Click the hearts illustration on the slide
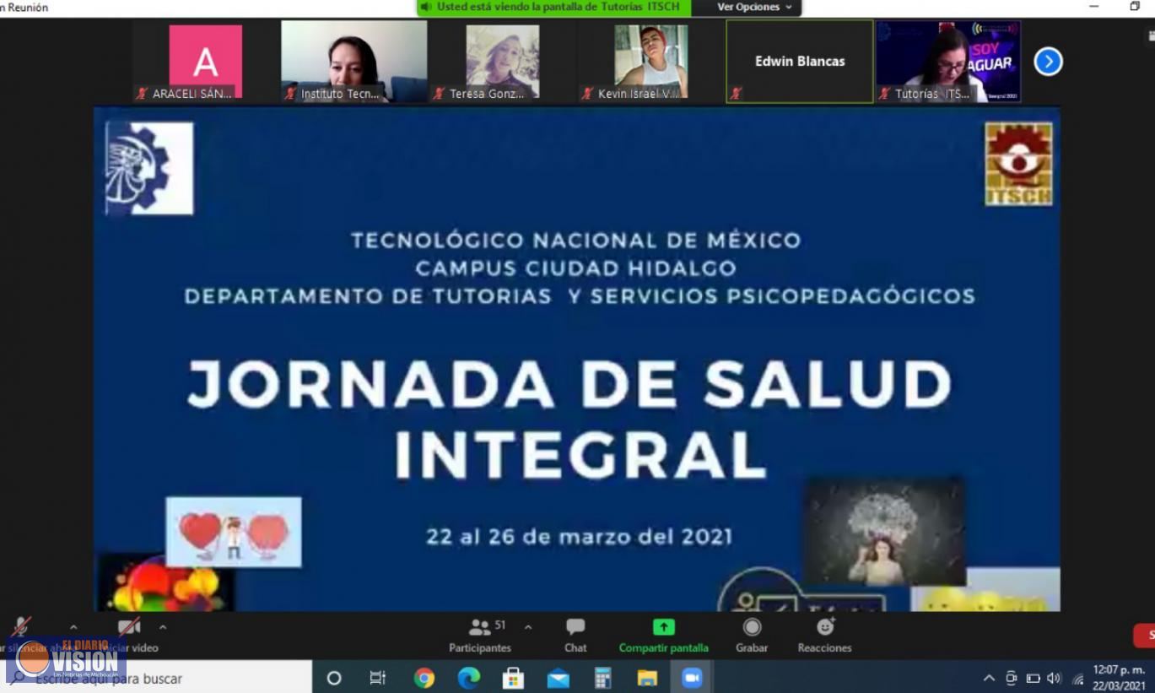Viewport: 1155px width, 693px height. pos(234,532)
